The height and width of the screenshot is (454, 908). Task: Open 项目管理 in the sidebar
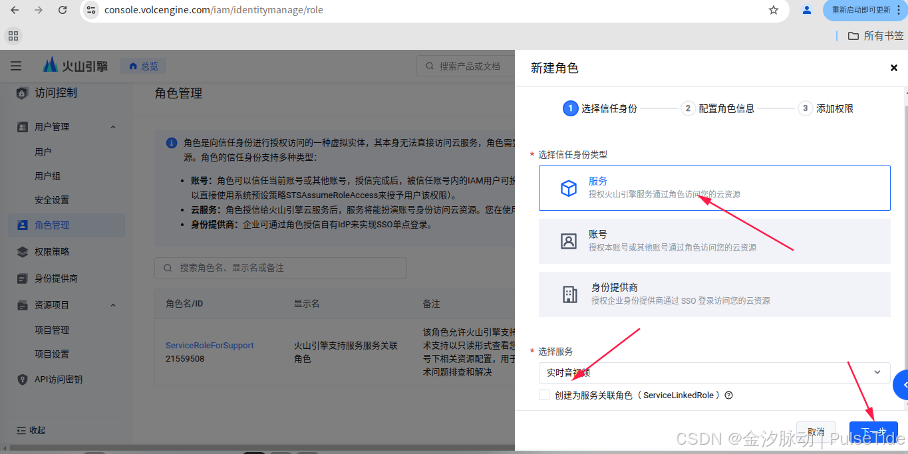[52, 330]
